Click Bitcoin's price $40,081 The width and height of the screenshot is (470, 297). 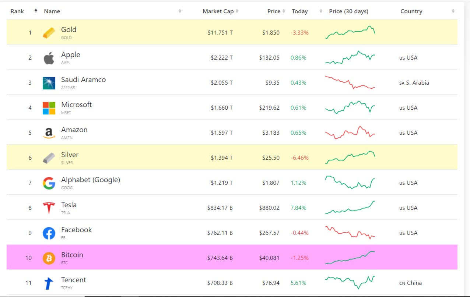coord(269,258)
